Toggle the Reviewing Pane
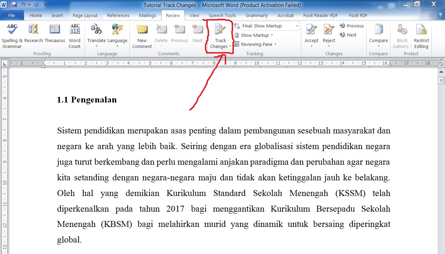The height and width of the screenshot is (254, 445). click(x=256, y=44)
